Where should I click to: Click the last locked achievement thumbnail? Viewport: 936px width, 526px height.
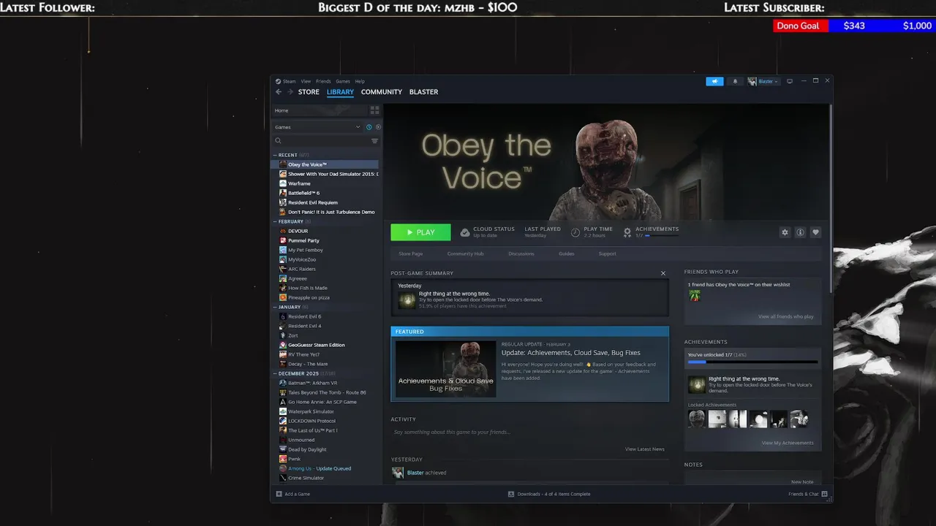point(799,419)
